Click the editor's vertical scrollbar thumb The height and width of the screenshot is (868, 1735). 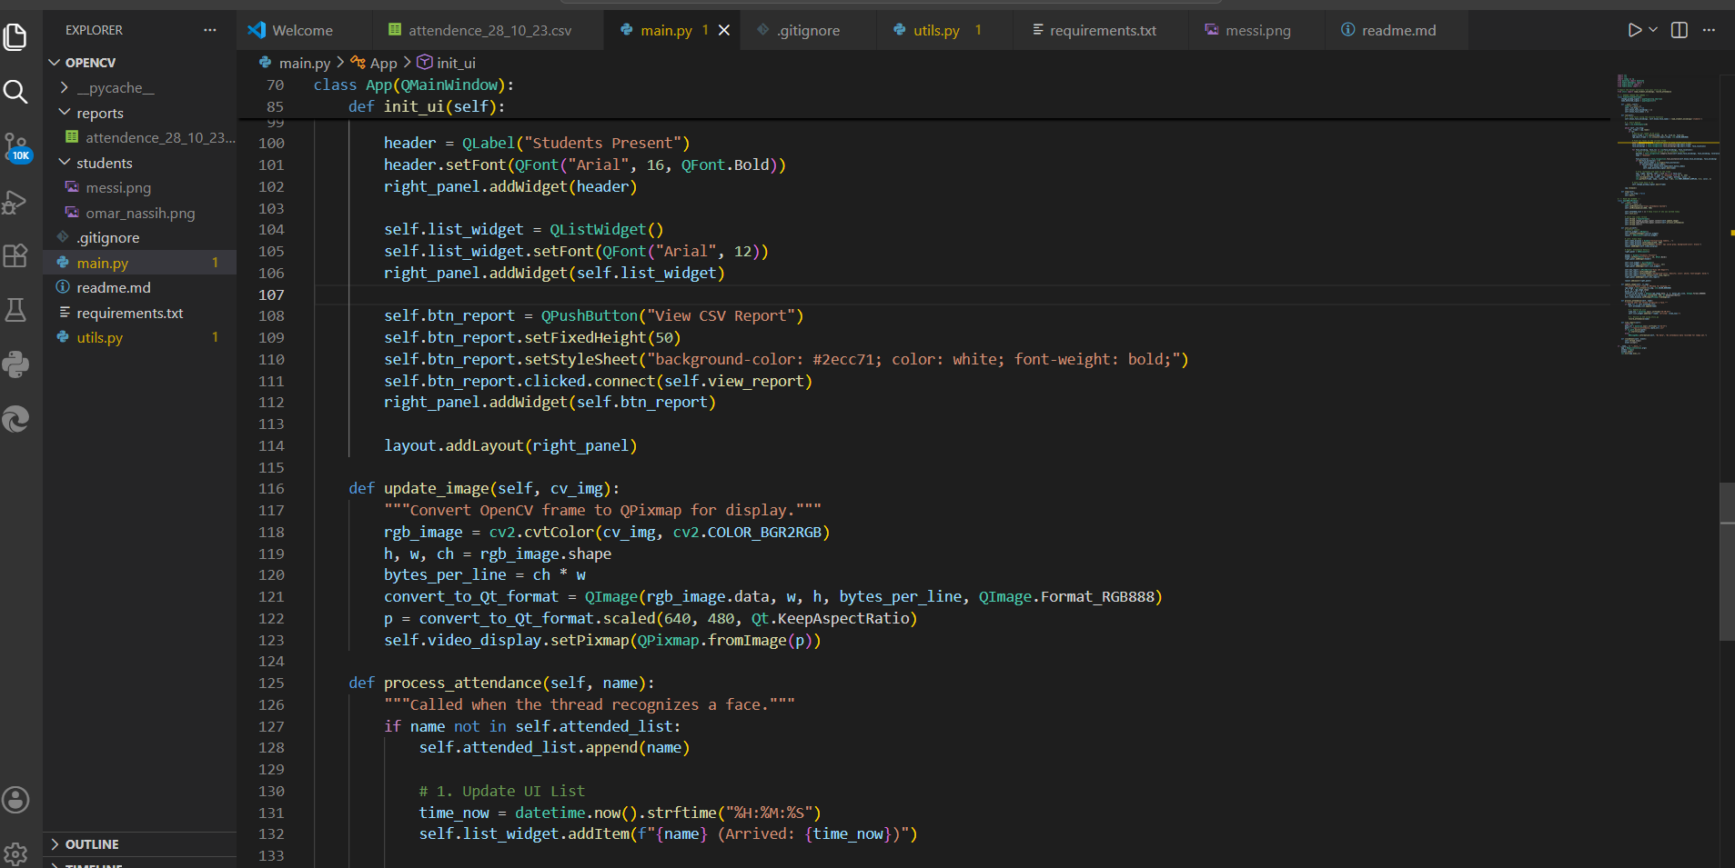(1727, 562)
